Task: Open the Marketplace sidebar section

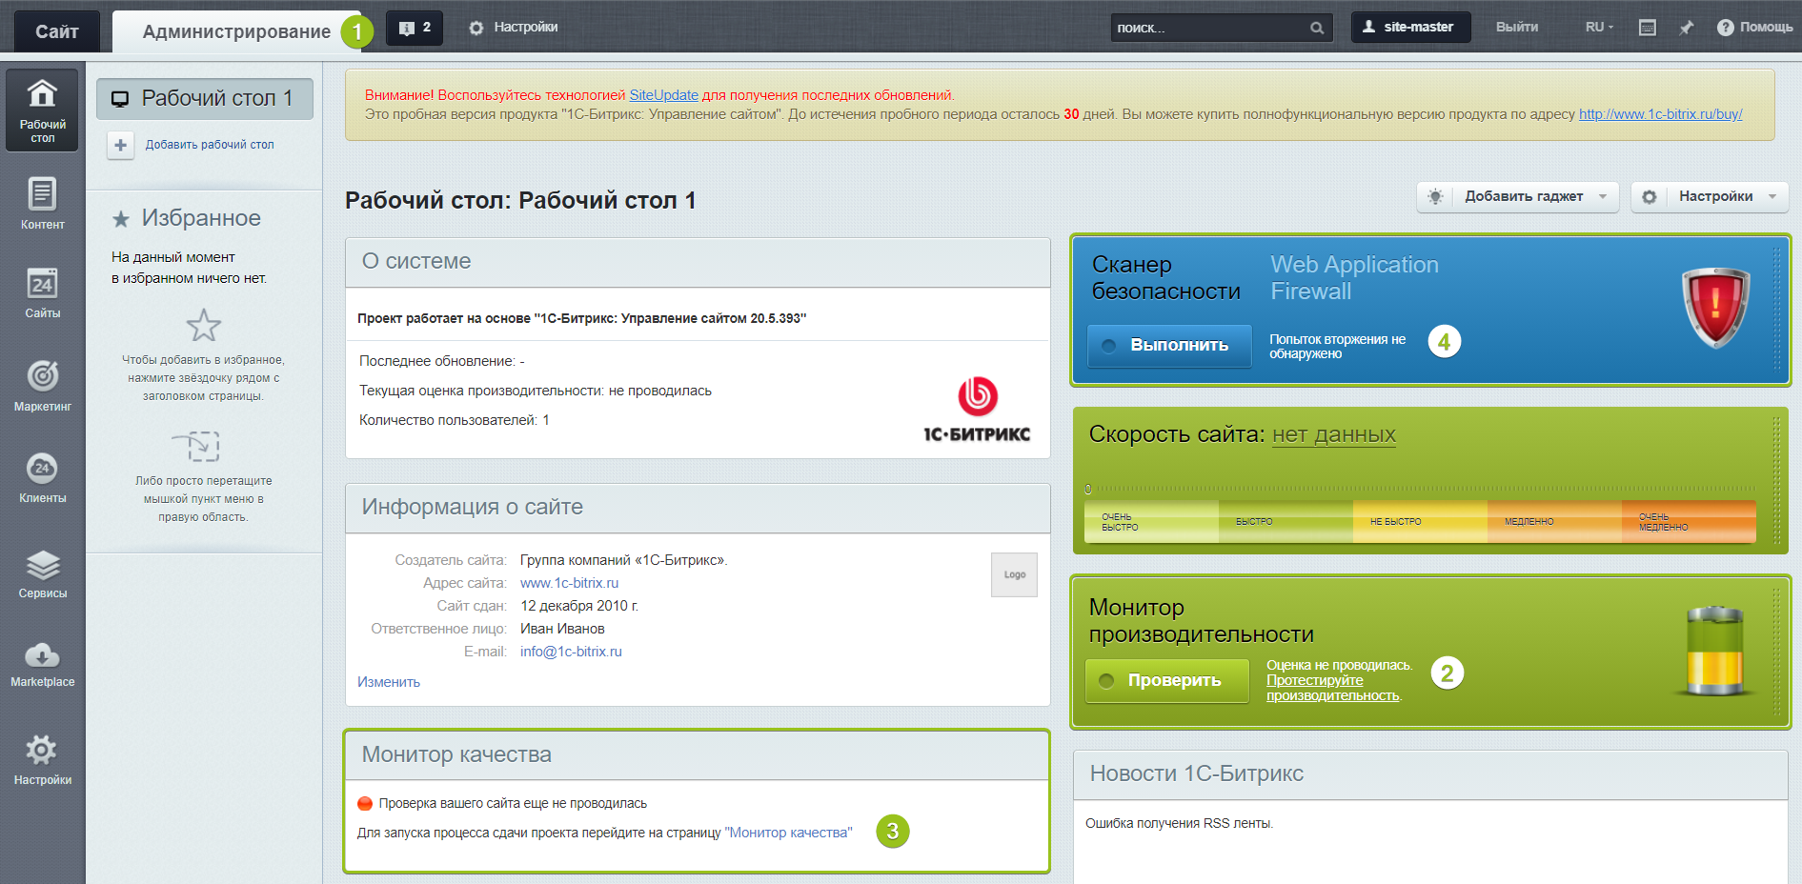Action: tap(43, 664)
